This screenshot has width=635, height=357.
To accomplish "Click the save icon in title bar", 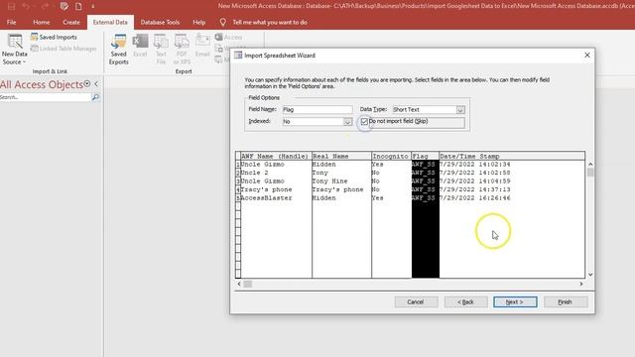I will (11, 6).
